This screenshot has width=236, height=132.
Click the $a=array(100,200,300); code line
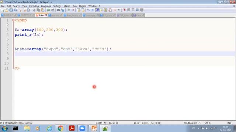(41, 30)
